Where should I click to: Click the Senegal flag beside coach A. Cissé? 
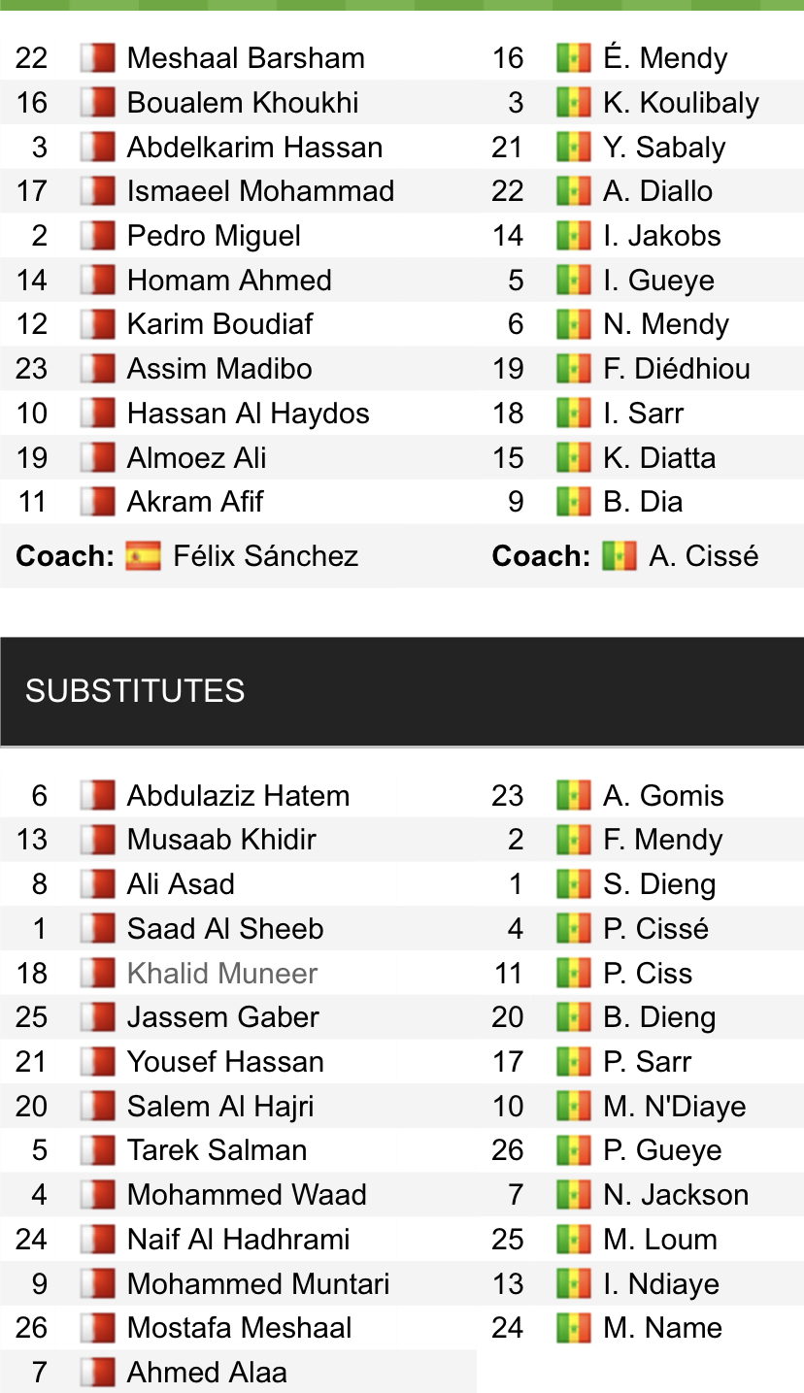(x=620, y=556)
